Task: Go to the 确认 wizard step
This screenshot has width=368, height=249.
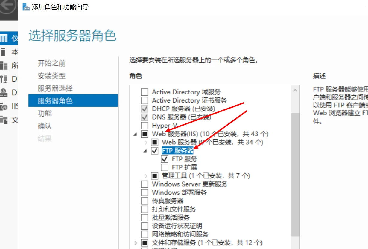Action: point(45,126)
